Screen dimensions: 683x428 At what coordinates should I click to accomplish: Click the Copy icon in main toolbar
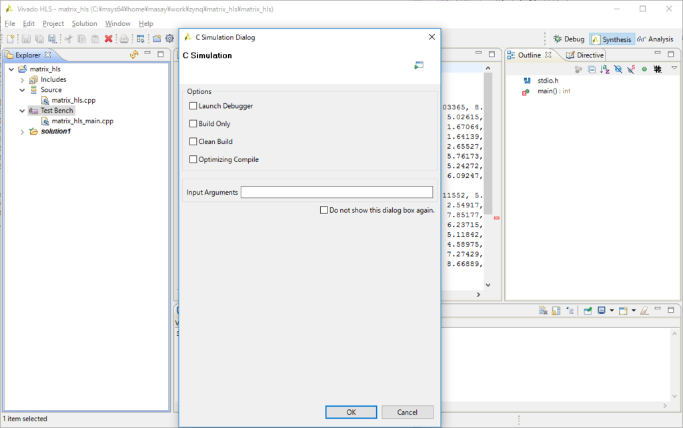(x=81, y=39)
